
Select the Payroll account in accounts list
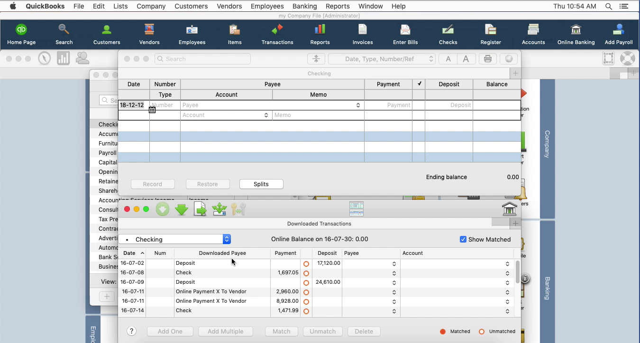(108, 153)
